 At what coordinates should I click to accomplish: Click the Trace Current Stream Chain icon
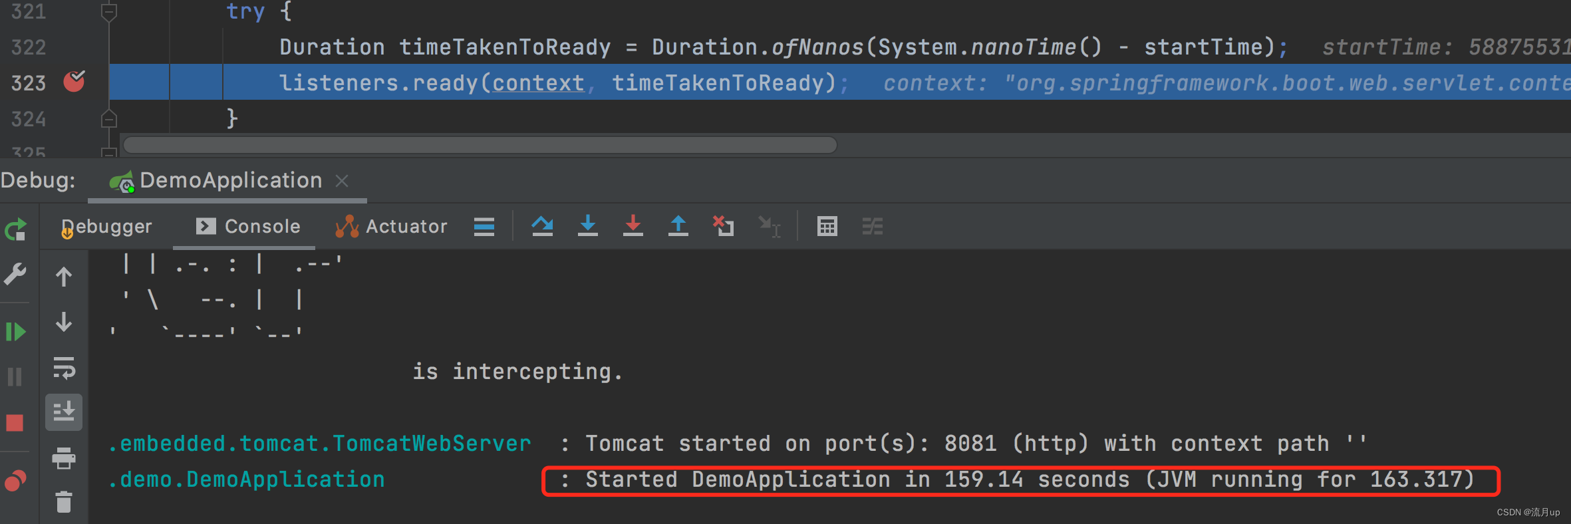point(872,227)
